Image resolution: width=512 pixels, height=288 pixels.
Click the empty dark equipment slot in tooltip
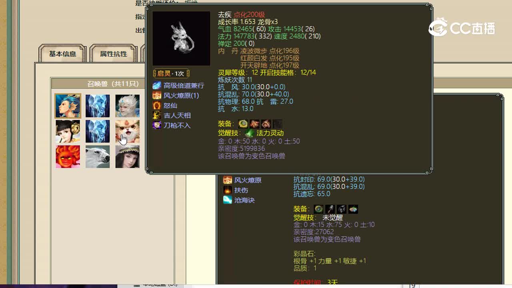[278, 124]
